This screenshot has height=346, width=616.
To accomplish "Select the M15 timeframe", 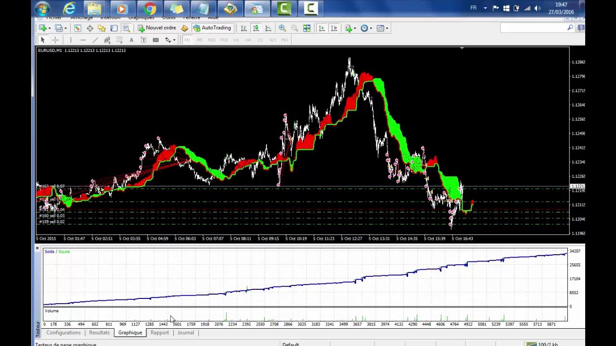I will 212,40.
